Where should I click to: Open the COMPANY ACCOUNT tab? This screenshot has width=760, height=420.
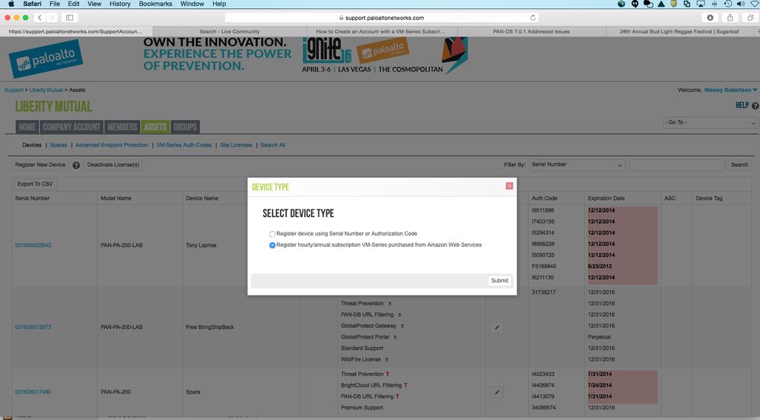[72, 128]
